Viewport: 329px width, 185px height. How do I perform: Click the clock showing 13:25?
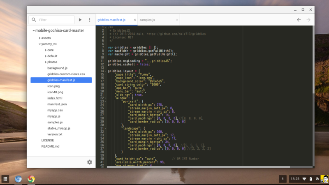pyautogui.click(x=295, y=179)
